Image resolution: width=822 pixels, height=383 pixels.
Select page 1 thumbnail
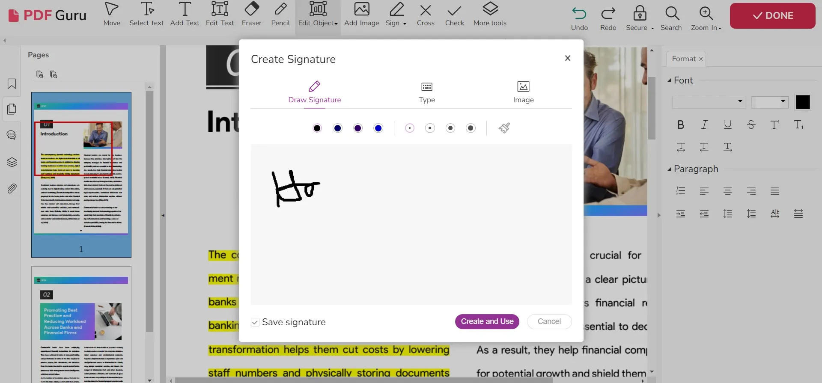[x=81, y=175]
